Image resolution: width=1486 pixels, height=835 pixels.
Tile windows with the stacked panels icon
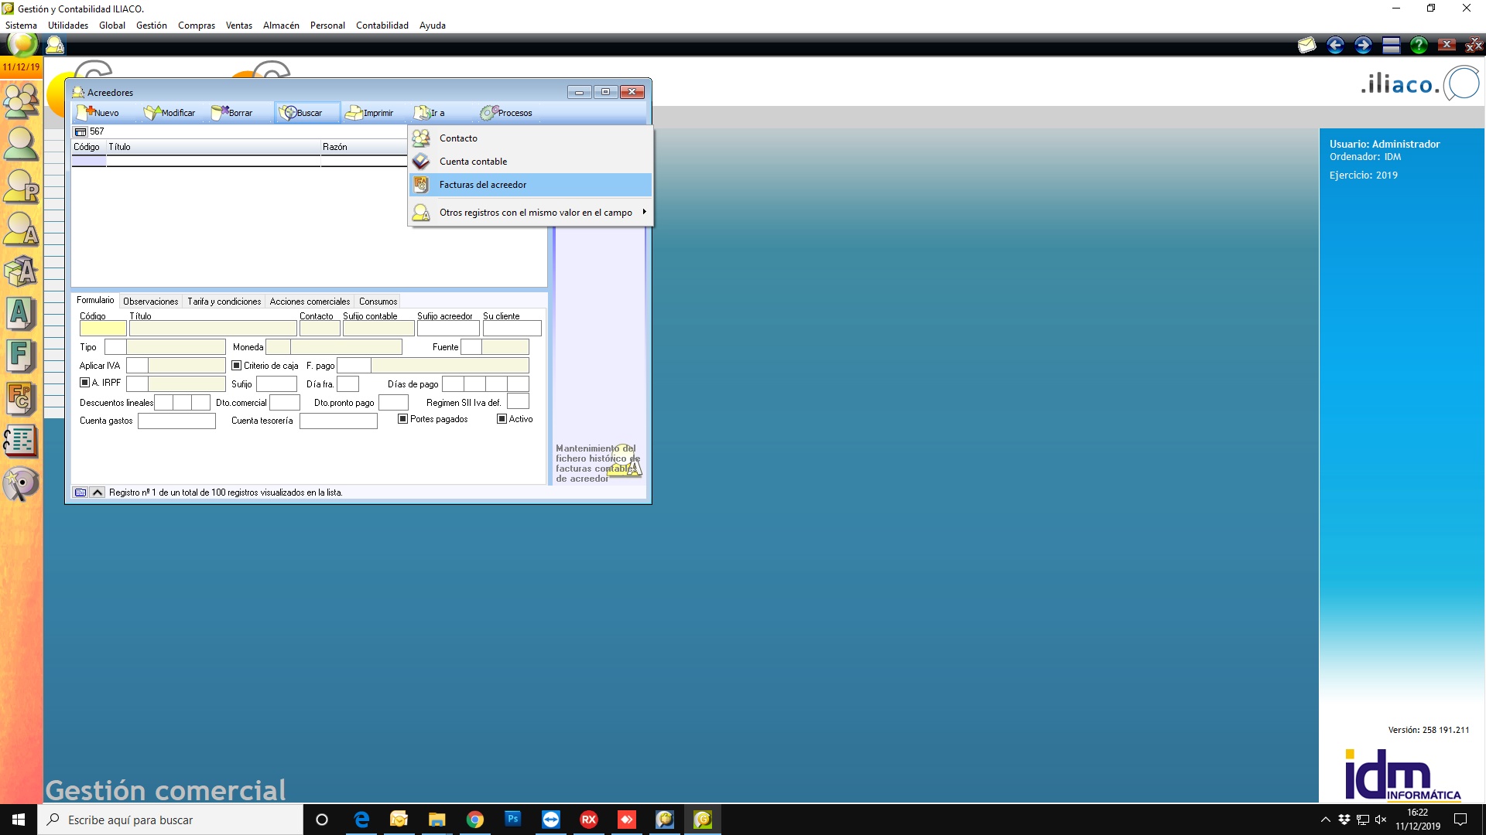click(1391, 46)
